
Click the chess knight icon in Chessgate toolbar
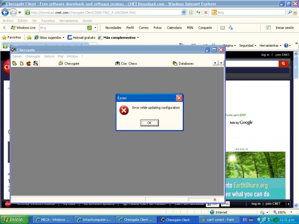coord(36,63)
